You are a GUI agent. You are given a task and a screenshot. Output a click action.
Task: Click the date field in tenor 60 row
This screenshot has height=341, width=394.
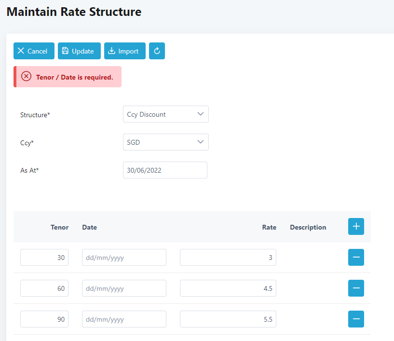point(124,288)
